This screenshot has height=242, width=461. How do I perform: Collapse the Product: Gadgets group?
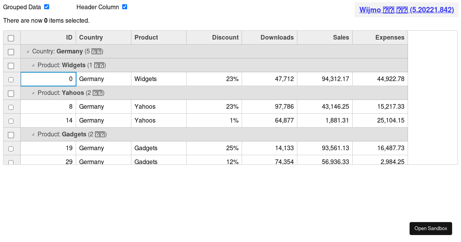(33, 134)
